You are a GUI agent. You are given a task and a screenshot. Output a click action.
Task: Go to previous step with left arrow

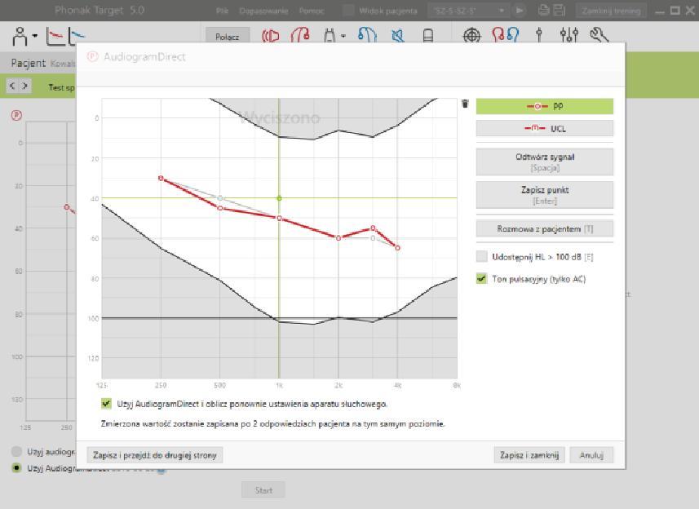point(12,86)
